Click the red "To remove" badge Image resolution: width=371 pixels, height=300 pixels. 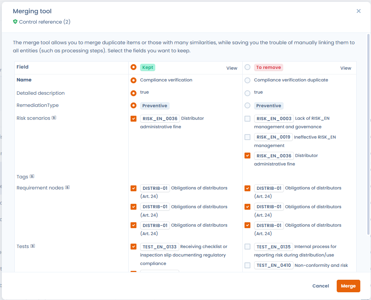[x=268, y=67]
